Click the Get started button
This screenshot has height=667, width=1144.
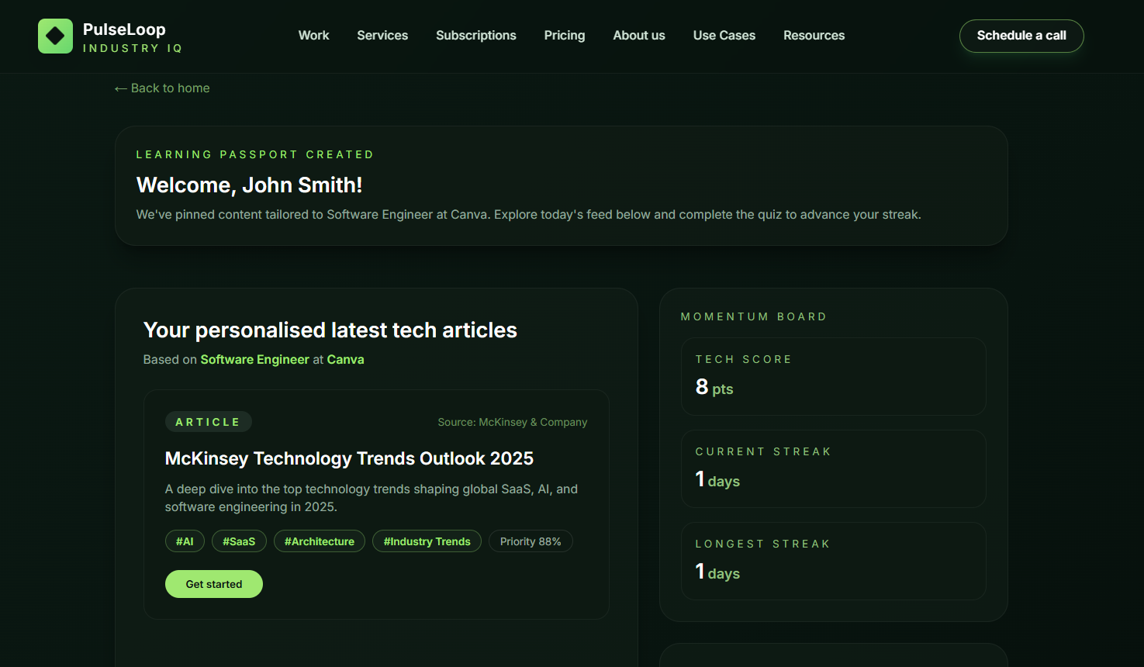[214, 584]
